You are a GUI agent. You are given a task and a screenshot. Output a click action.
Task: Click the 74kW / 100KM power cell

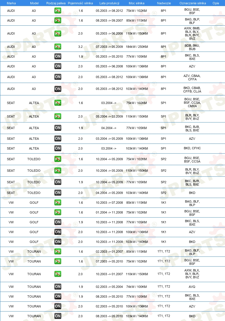[x=136, y=287]
